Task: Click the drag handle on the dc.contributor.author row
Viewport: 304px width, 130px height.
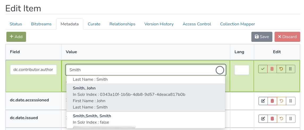Action: 290,69
